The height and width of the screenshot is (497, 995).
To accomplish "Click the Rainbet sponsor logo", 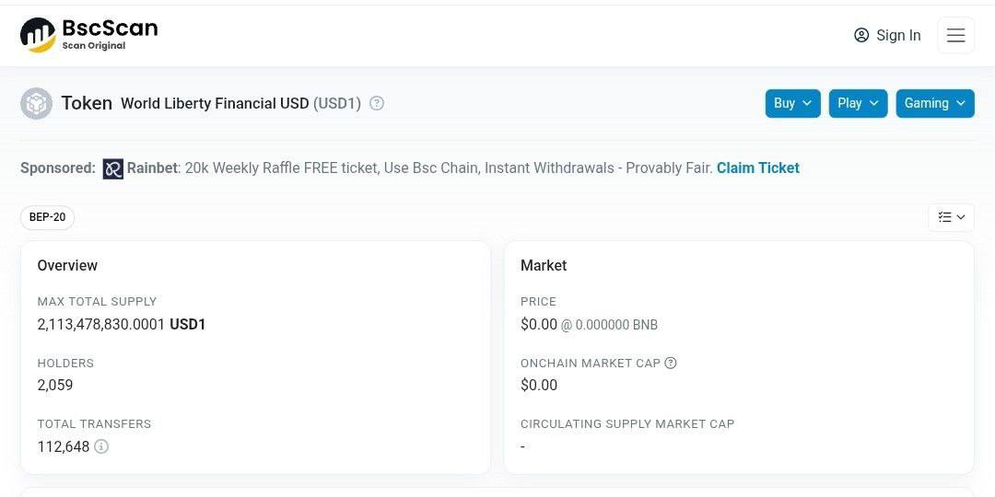I will click(x=113, y=168).
